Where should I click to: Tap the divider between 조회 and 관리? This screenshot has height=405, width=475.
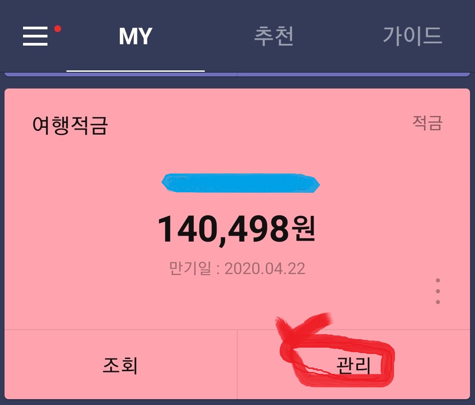click(x=237, y=364)
